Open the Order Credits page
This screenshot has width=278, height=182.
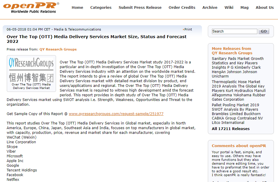coord(182,7)
